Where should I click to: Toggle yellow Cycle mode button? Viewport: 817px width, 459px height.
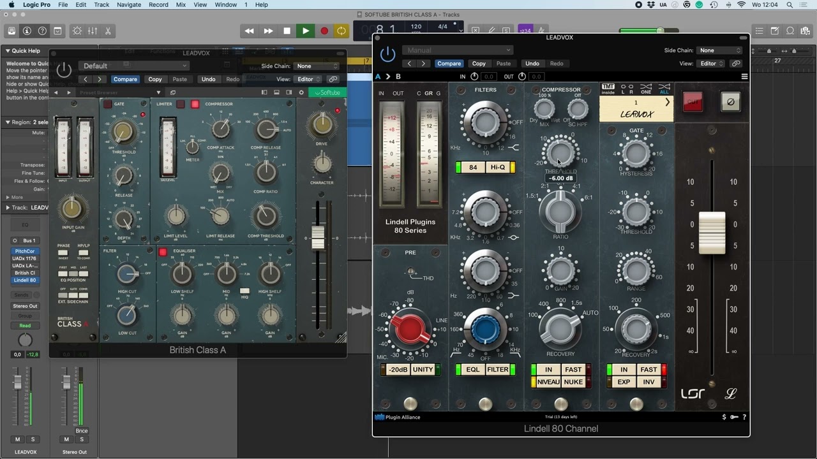341,31
